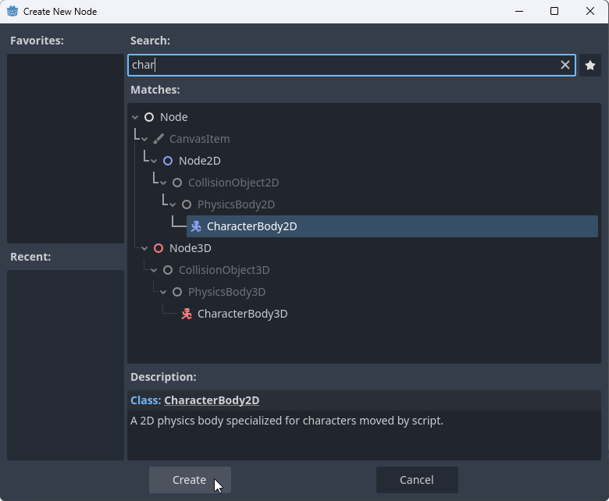Click inside the search input field
Viewport: 609px width, 501px height.
click(x=344, y=65)
